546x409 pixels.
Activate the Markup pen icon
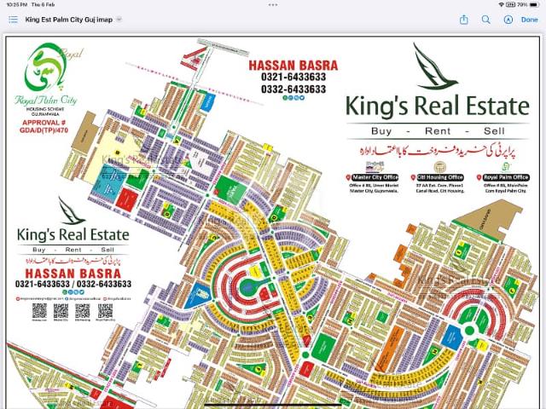pyautogui.click(x=508, y=20)
